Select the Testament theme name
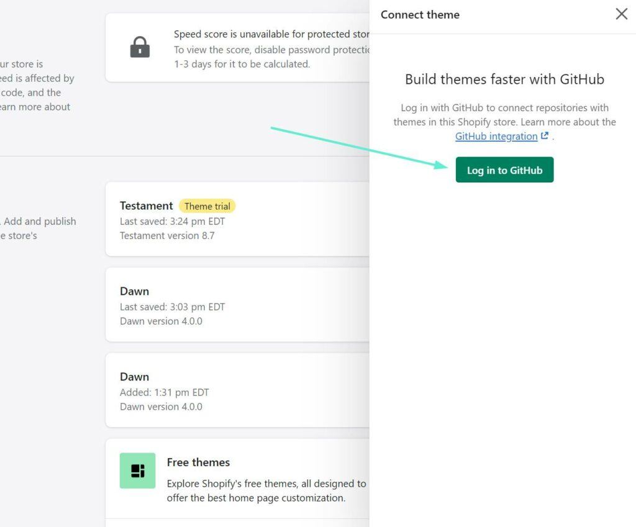The height and width of the screenshot is (527, 636). [x=146, y=206]
